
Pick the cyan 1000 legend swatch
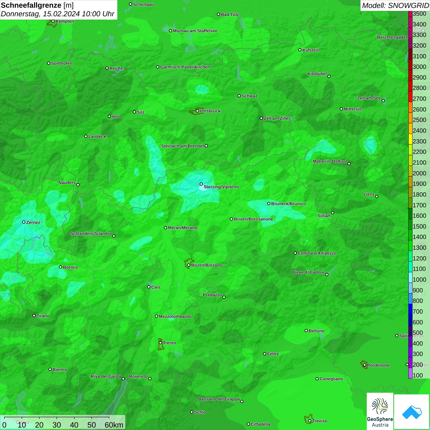[x=410, y=277]
